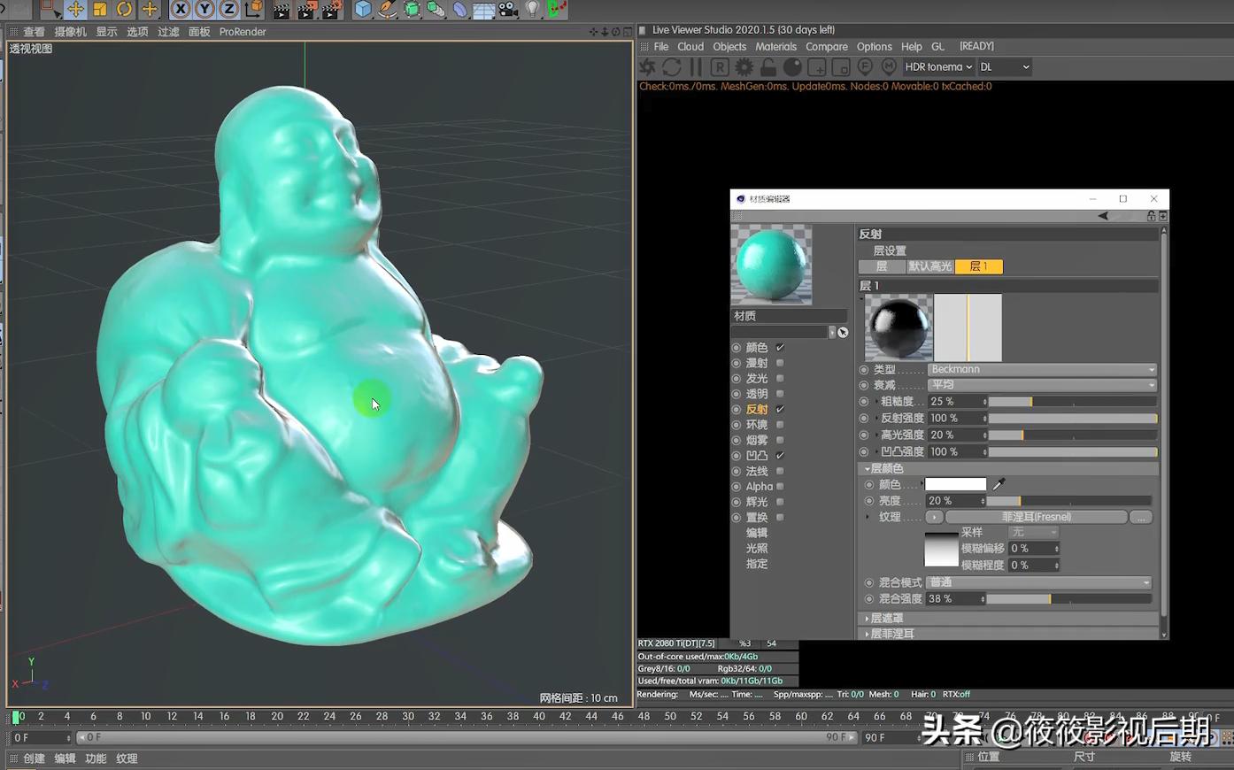The width and height of the screenshot is (1234, 770).
Task: Select the Render to Picture Viewer icon
Action: (x=307, y=10)
